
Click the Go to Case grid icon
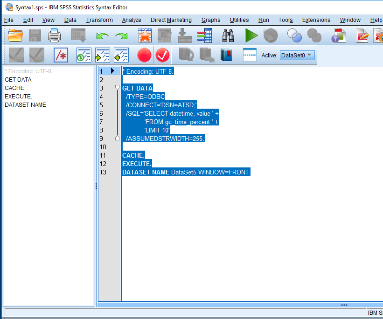[165, 35]
